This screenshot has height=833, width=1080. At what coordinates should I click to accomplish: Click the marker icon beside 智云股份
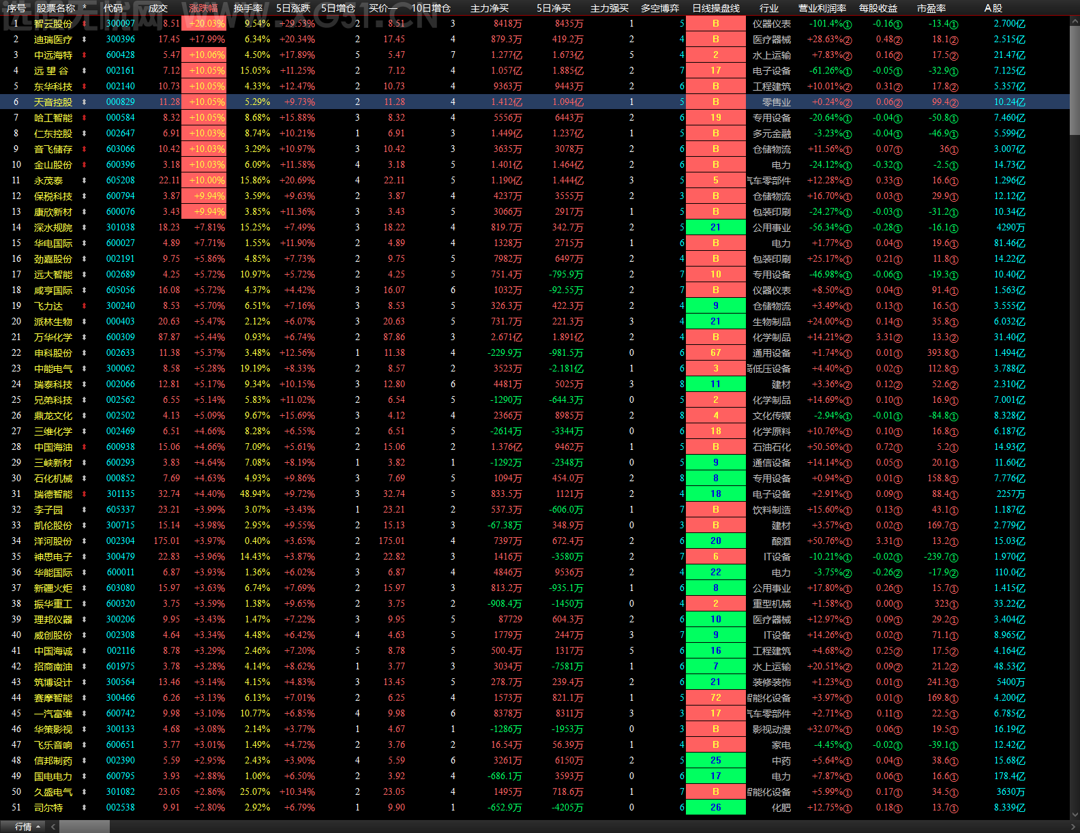84,24
